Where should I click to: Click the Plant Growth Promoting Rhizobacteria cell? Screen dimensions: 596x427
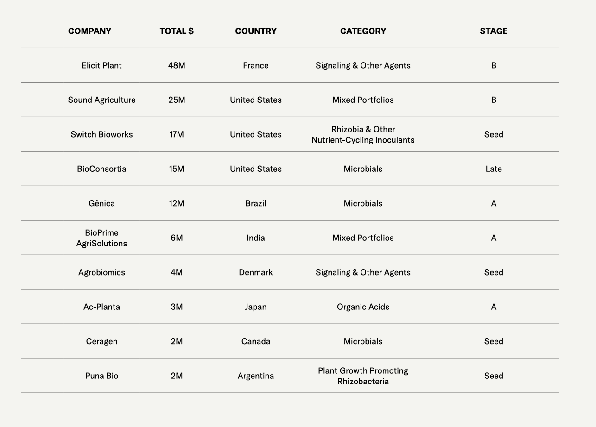pos(363,376)
